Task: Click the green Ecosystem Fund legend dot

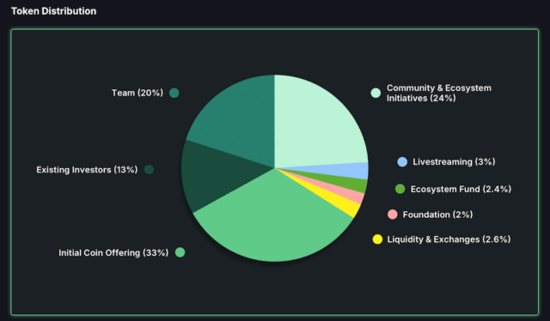Action: click(x=400, y=189)
